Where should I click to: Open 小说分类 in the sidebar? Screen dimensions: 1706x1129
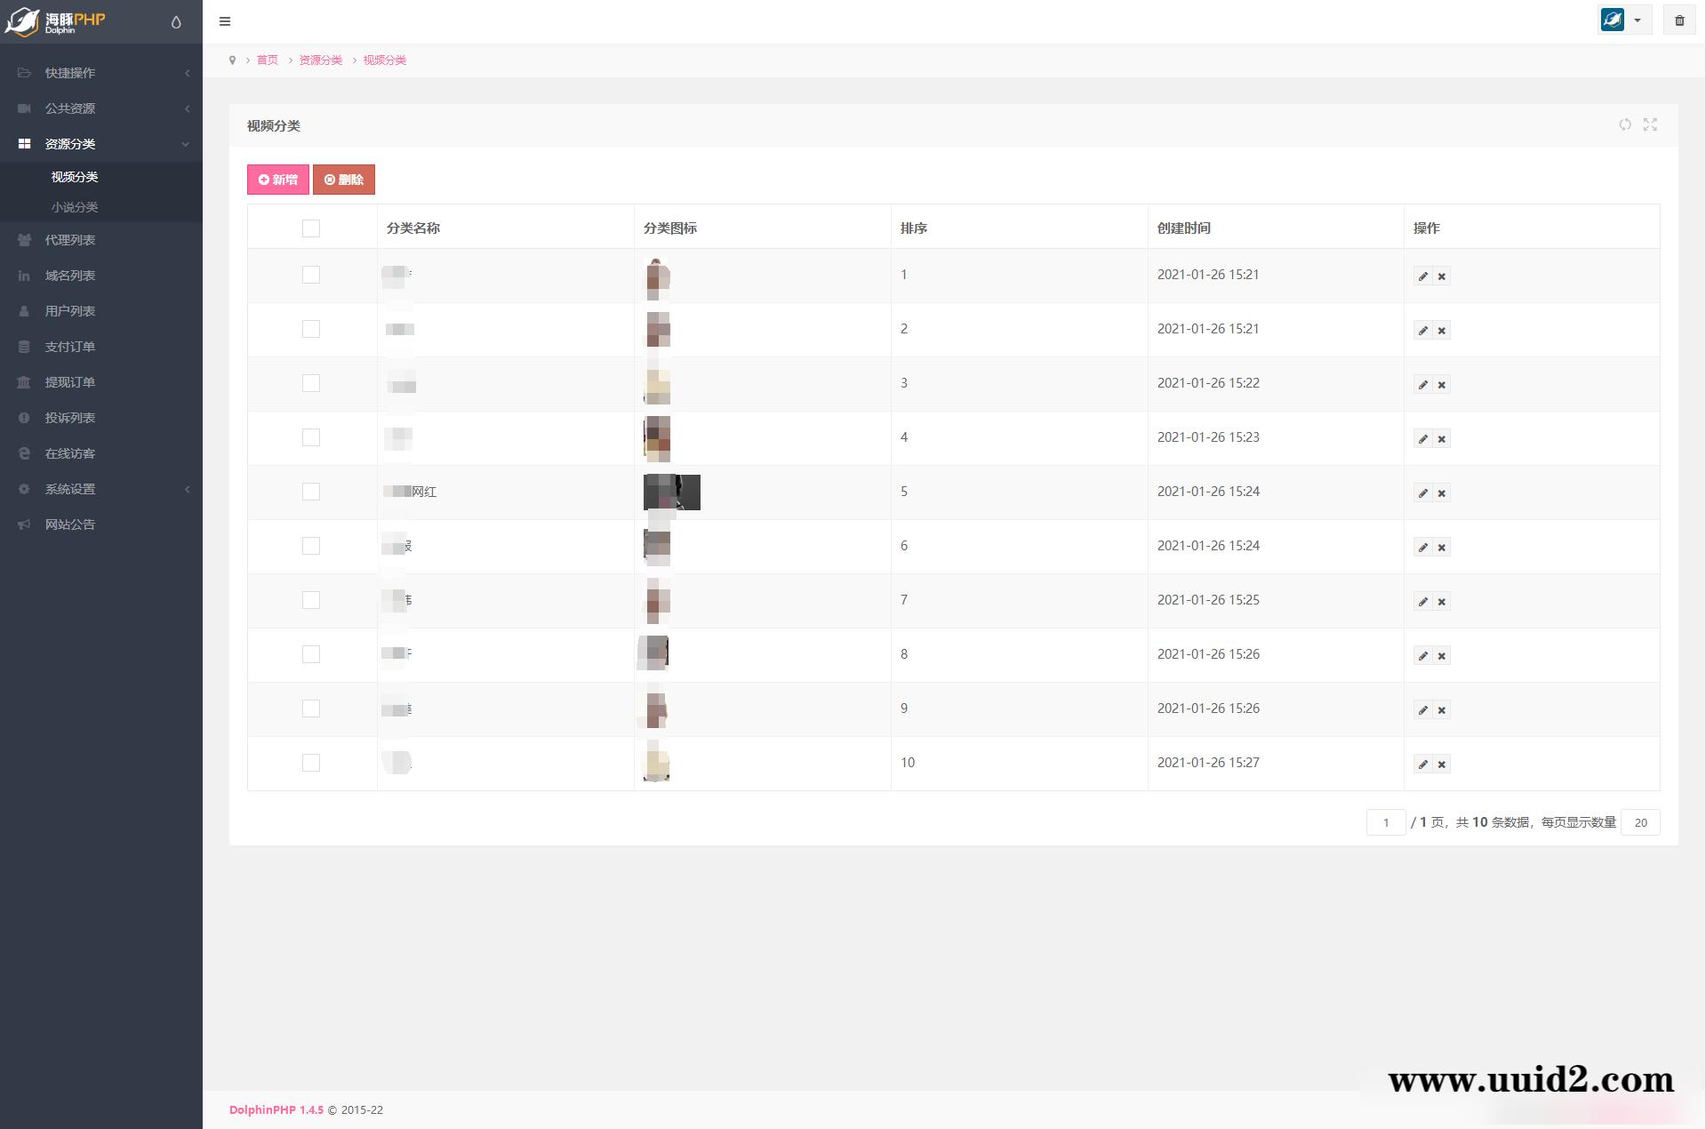point(75,207)
